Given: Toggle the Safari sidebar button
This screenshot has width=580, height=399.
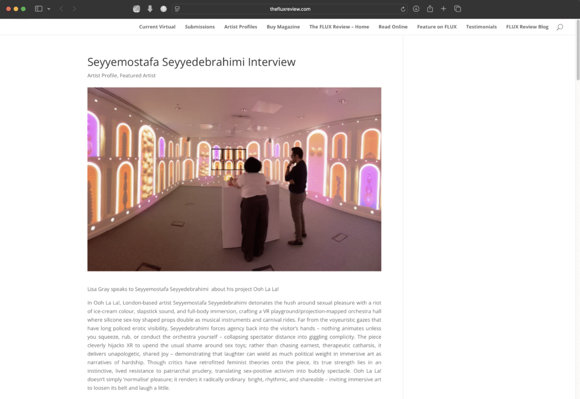Looking at the screenshot, I should [39, 9].
